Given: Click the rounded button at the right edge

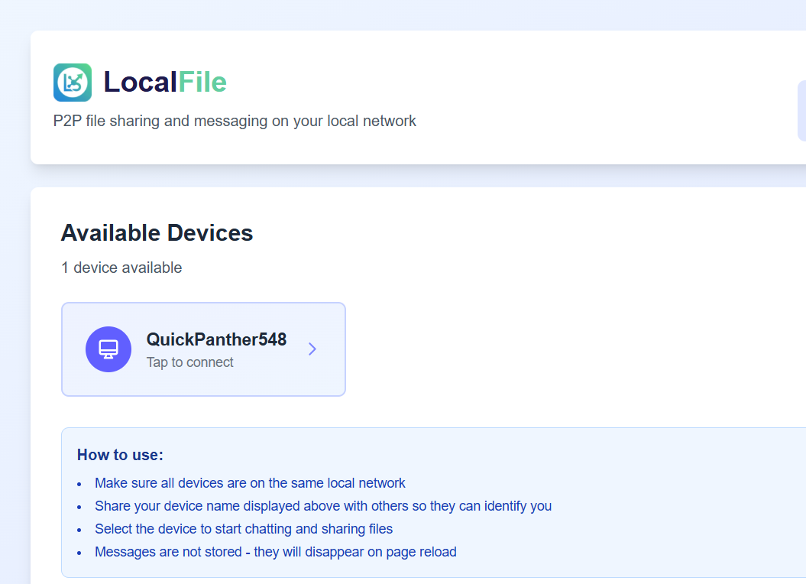Looking at the screenshot, I should [802, 109].
